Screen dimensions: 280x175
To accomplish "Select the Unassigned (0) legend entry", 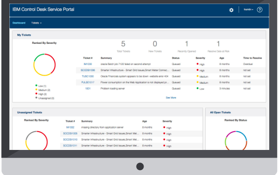I will coord(45,98).
